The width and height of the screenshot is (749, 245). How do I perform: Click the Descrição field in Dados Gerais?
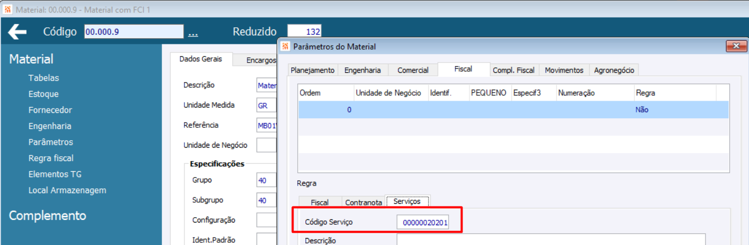pos(266,86)
